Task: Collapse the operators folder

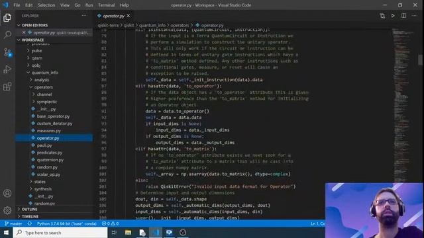Action: click(43, 87)
